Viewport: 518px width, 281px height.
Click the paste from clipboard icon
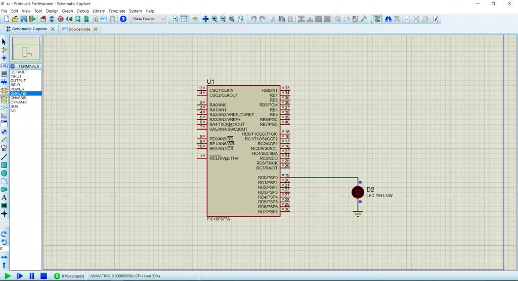tap(290, 19)
